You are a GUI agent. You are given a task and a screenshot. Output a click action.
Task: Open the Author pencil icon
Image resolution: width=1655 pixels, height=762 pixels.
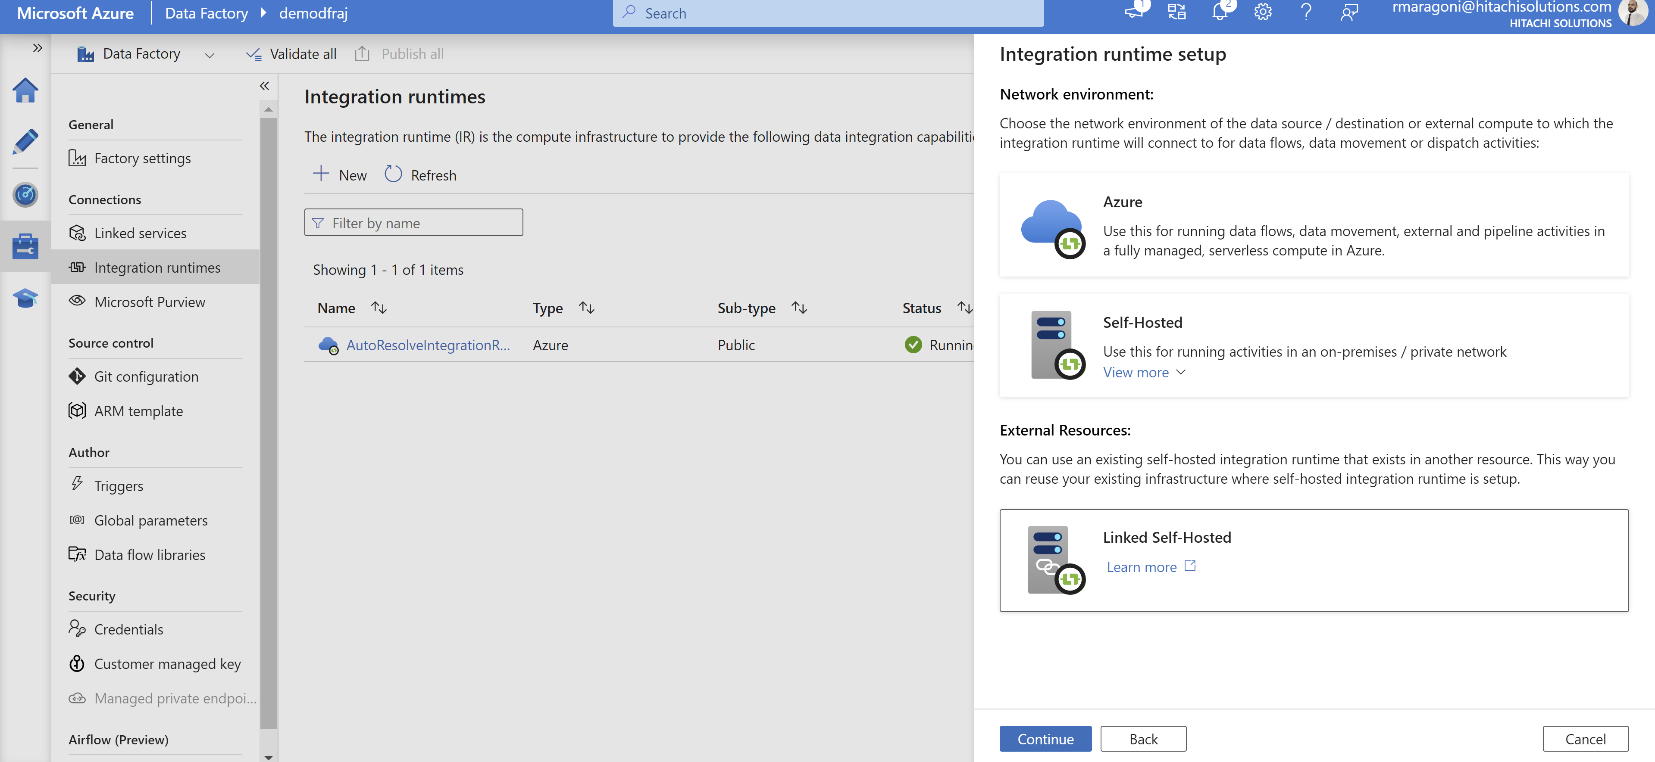point(25,142)
